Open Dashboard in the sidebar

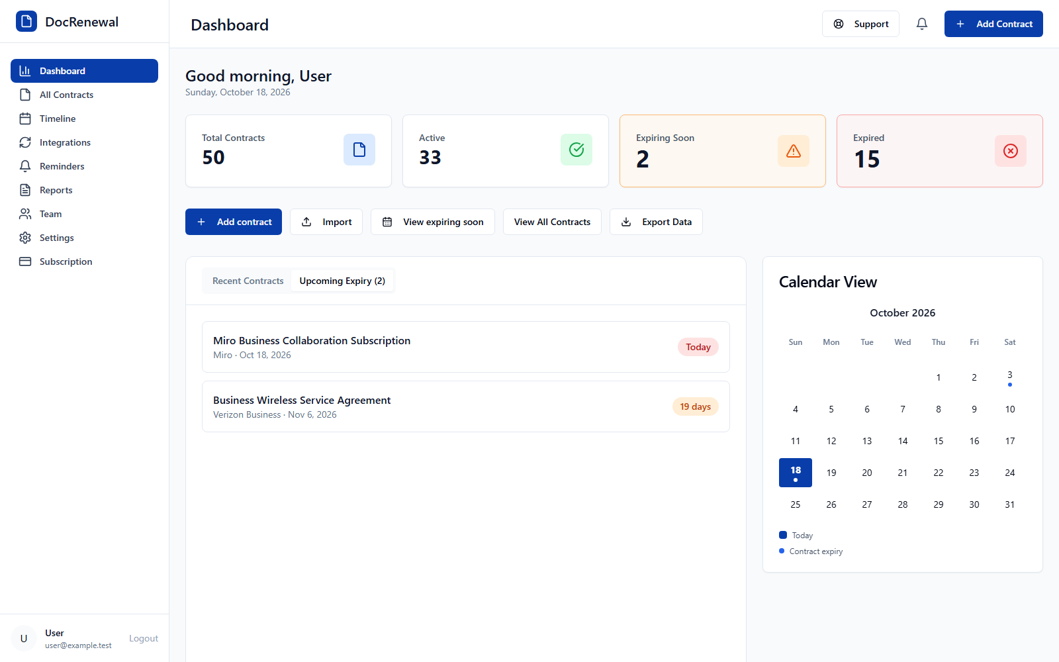[x=84, y=71]
